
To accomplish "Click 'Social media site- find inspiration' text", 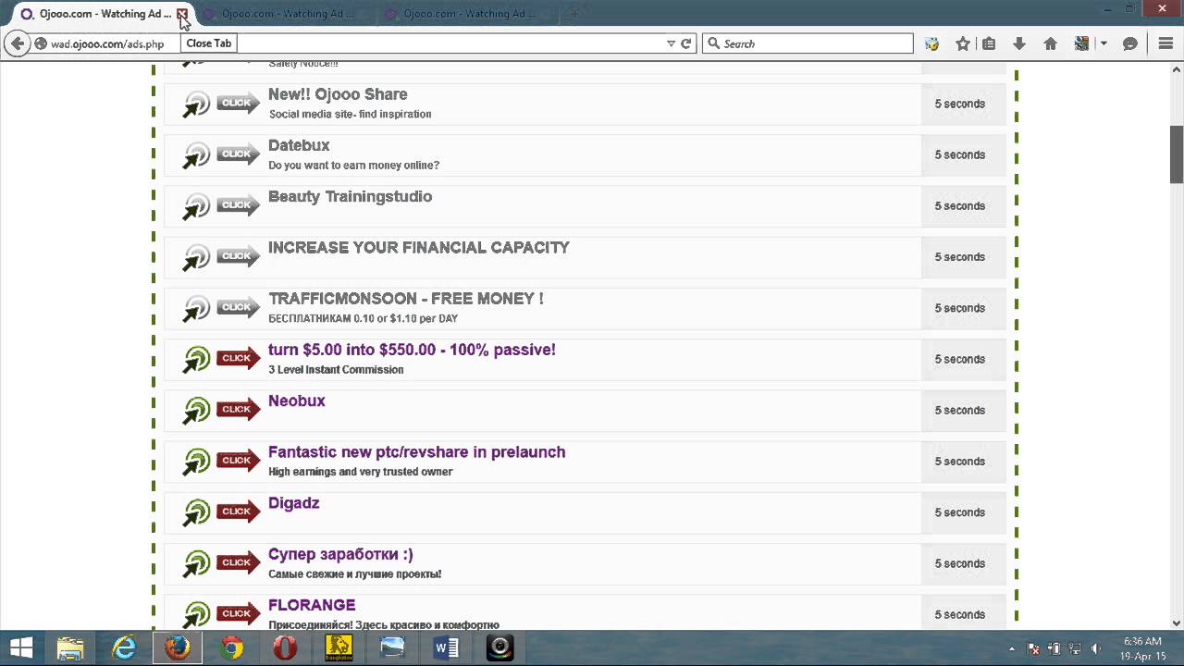I will 350,115.
